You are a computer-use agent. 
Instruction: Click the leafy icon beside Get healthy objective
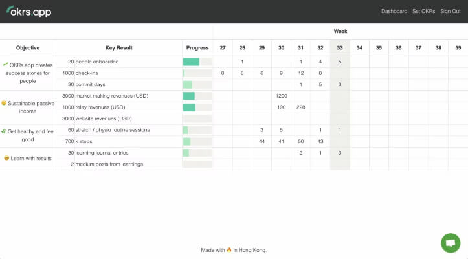pos(4,131)
